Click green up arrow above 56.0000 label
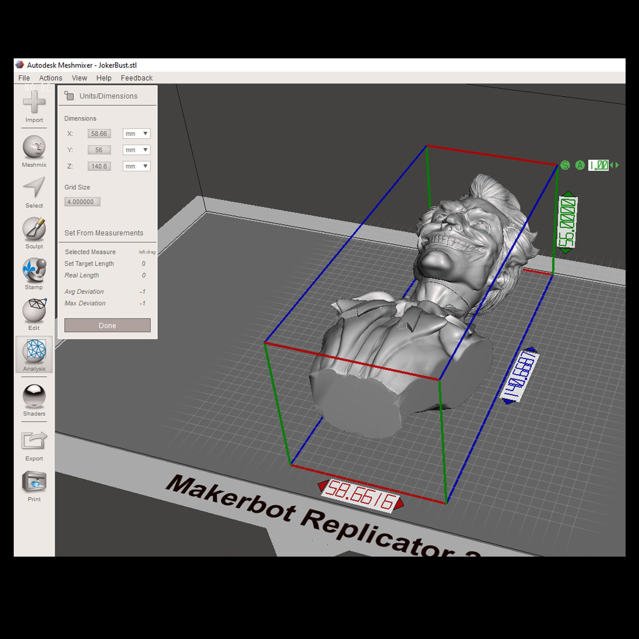This screenshot has width=639, height=639. (568, 193)
